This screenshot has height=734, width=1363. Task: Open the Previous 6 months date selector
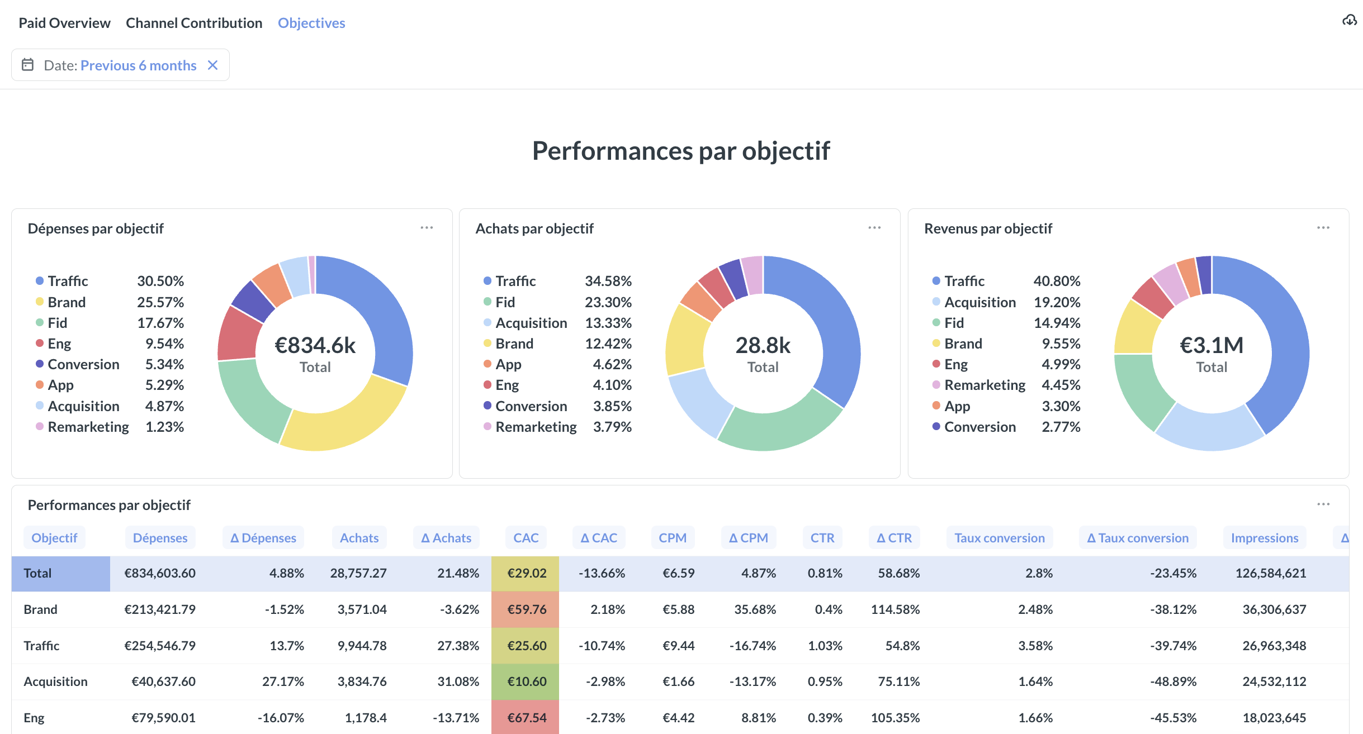coord(139,65)
